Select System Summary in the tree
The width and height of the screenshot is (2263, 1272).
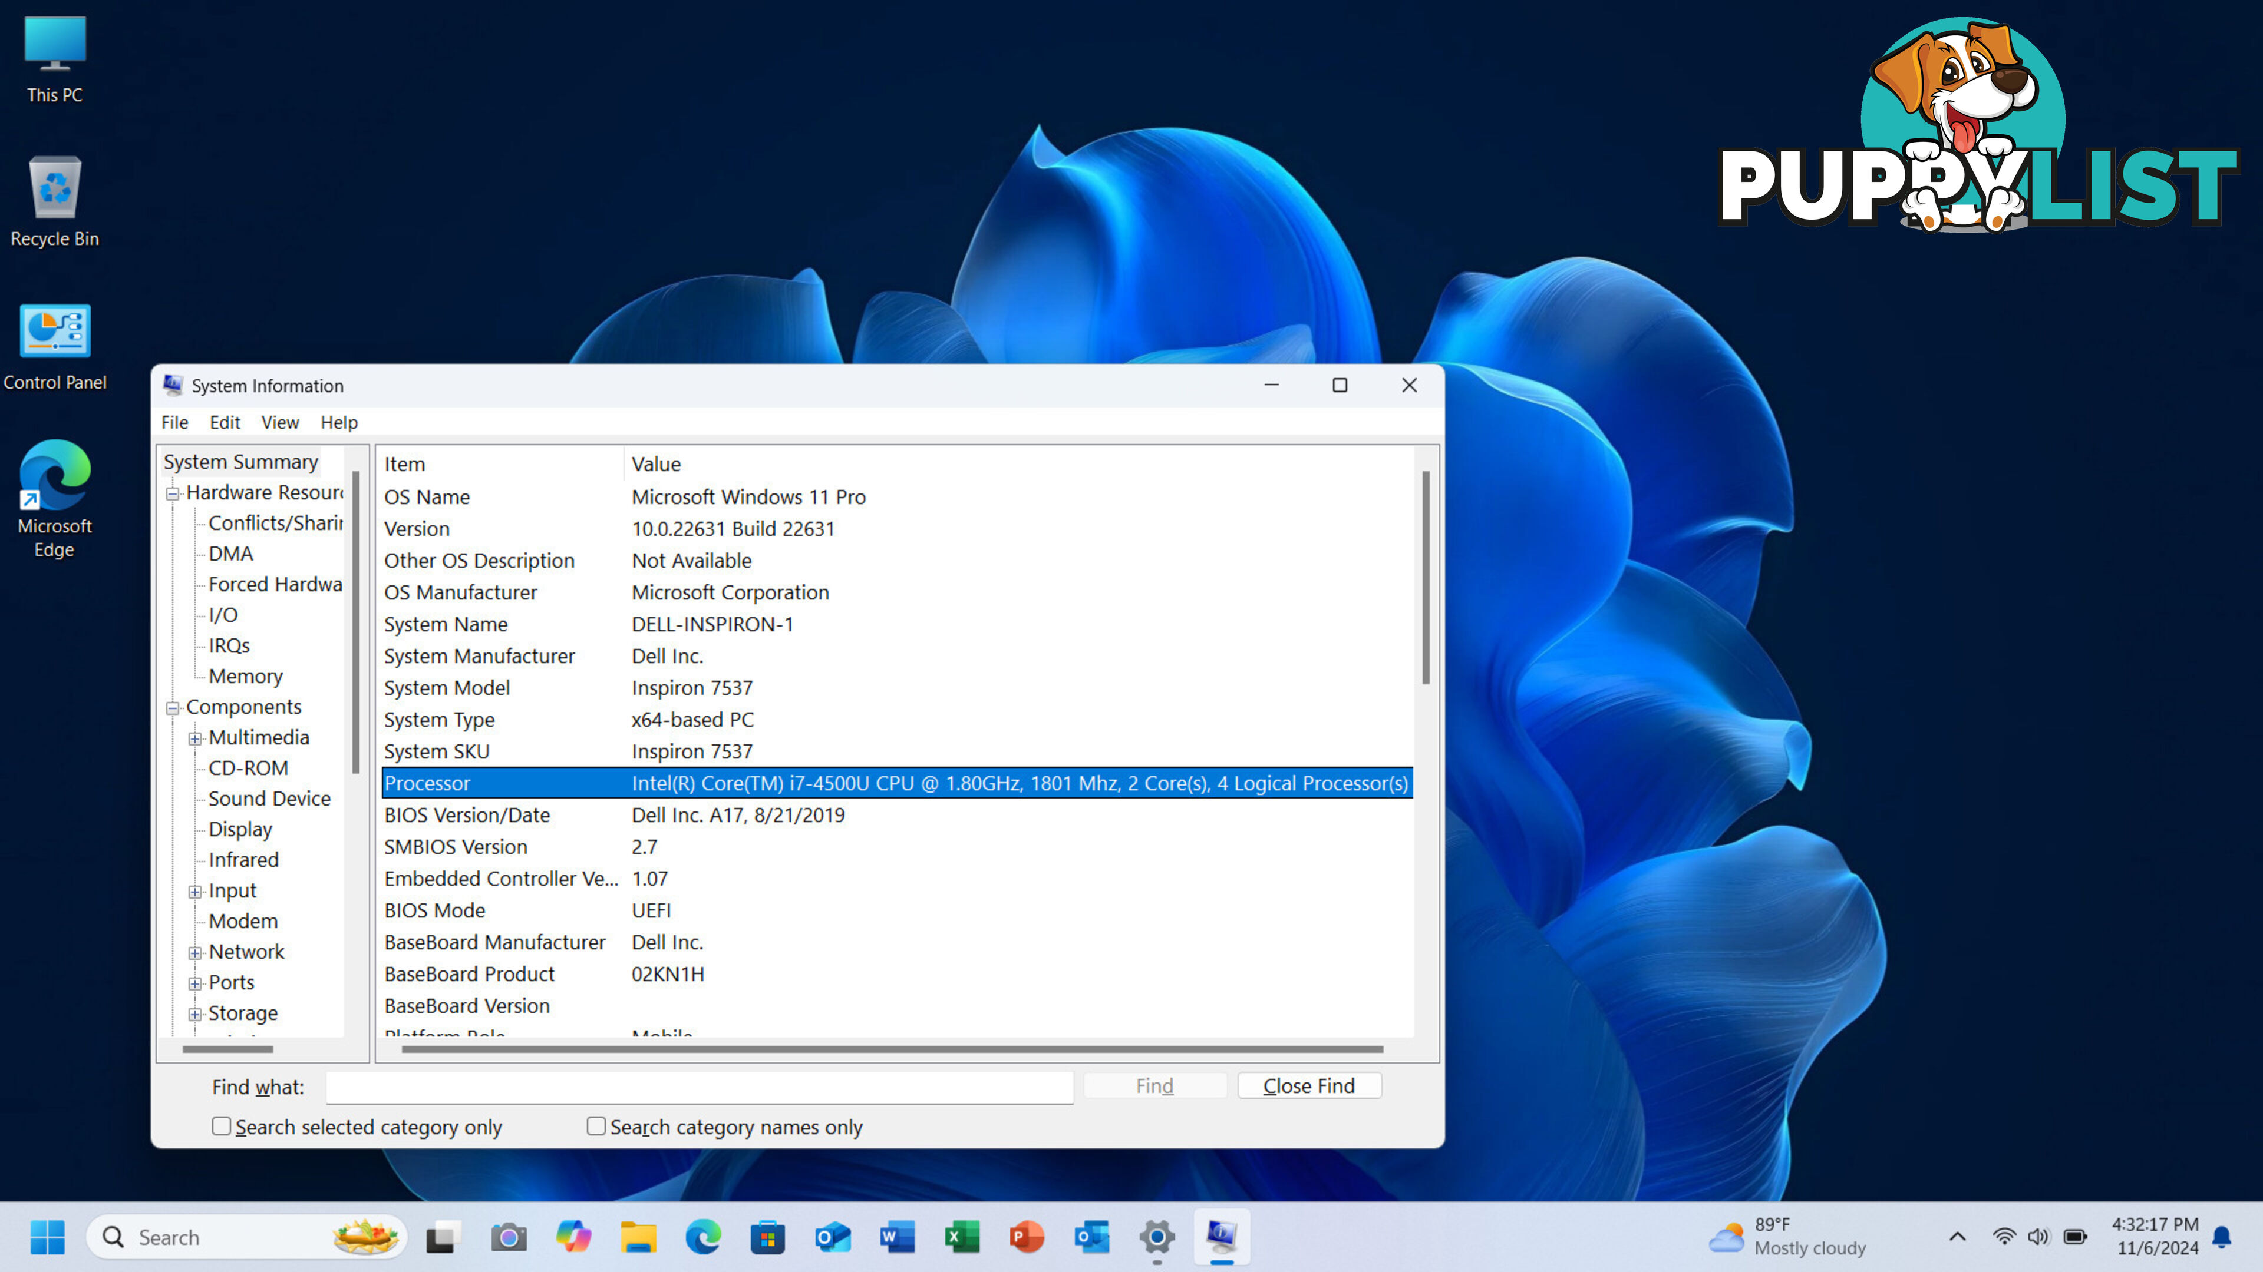pos(240,462)
